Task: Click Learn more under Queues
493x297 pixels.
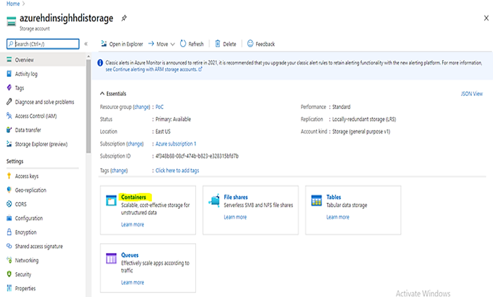Action: click(133, 282)
